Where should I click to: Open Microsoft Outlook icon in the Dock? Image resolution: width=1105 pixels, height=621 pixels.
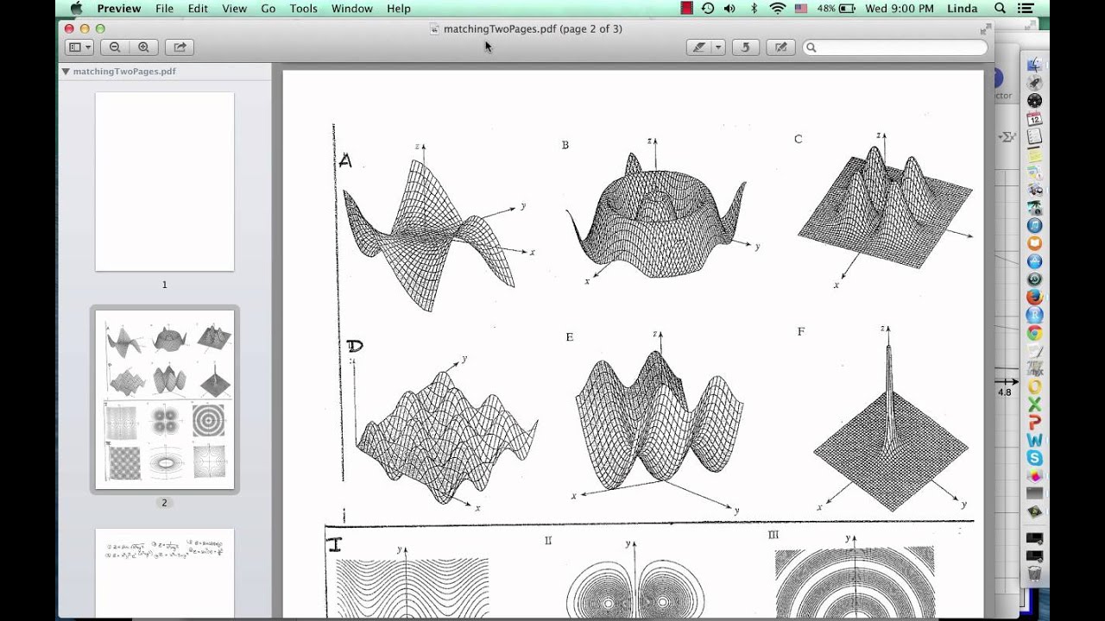(x=1034, y=386)
